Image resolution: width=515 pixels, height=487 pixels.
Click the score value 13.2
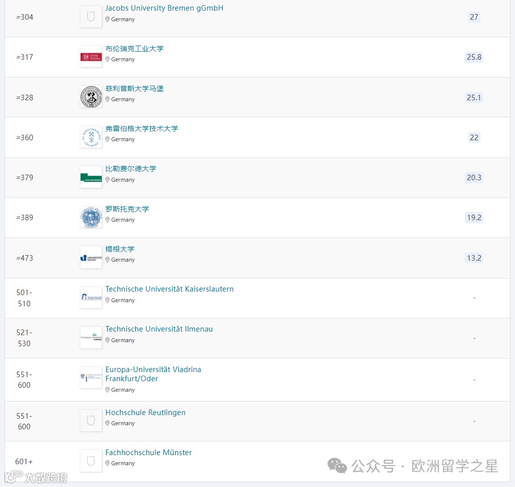coord(474,258)
